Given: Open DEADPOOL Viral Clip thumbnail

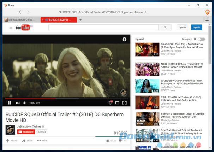Looking at the screenshot, I should [x=147, y=49].
